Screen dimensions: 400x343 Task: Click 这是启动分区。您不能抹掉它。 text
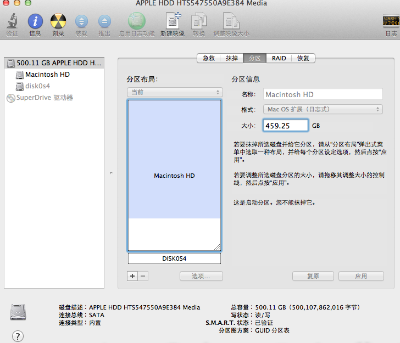coord(275,203)
